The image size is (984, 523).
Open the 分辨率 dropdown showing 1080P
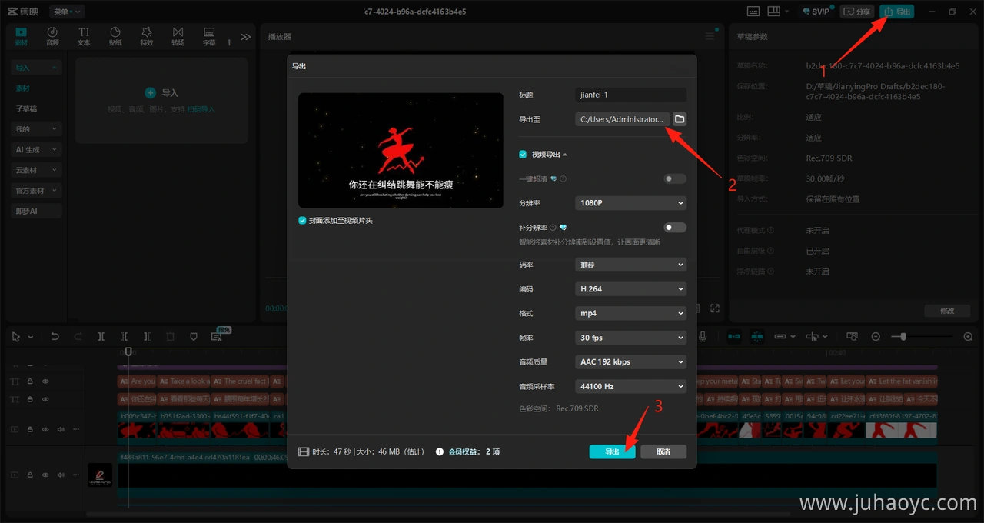click(x=630, y=203)
